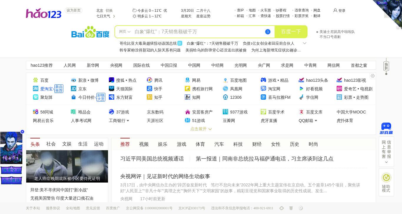Open 火车票 quick tool link
This screenshot has height=214, width=402.
[266, 10]
